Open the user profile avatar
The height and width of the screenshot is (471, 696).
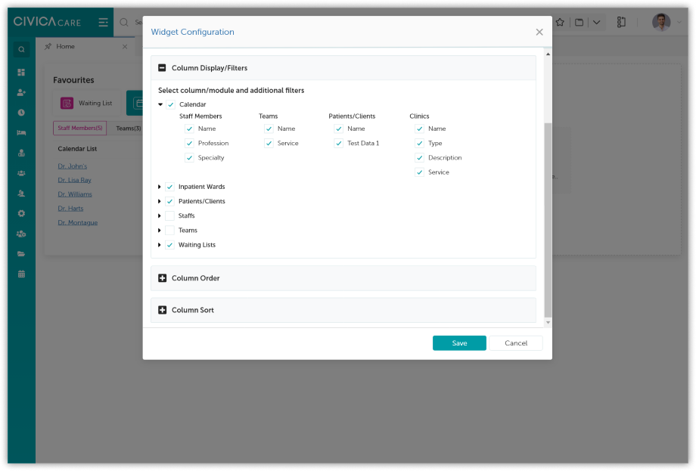point(661,22)
